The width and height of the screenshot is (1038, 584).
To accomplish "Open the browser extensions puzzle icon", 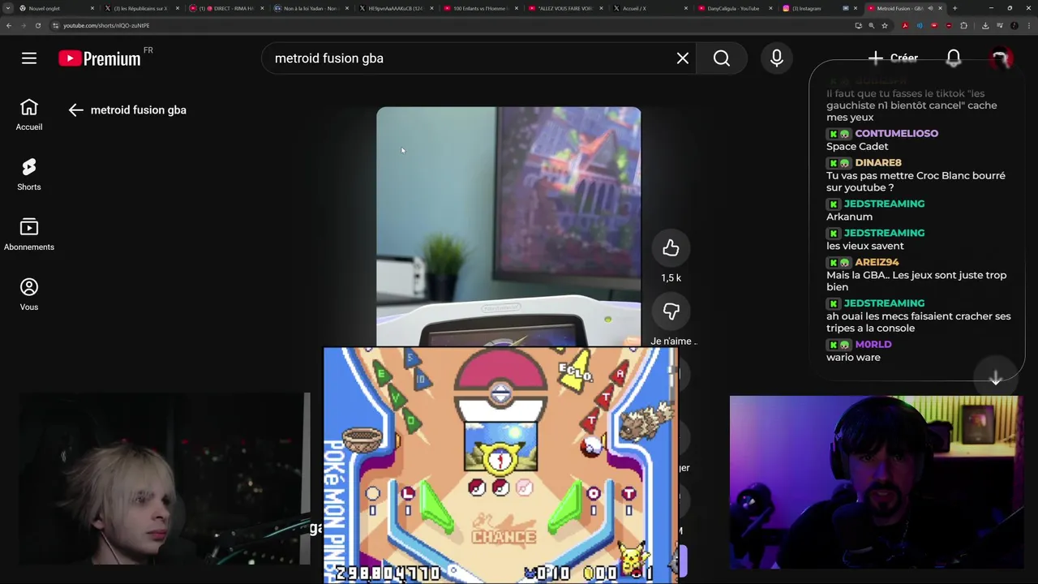I will pos(963,25).
